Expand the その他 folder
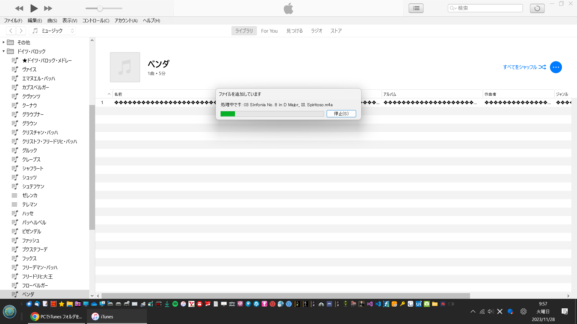The image size is (577, 324). (4, 42)
